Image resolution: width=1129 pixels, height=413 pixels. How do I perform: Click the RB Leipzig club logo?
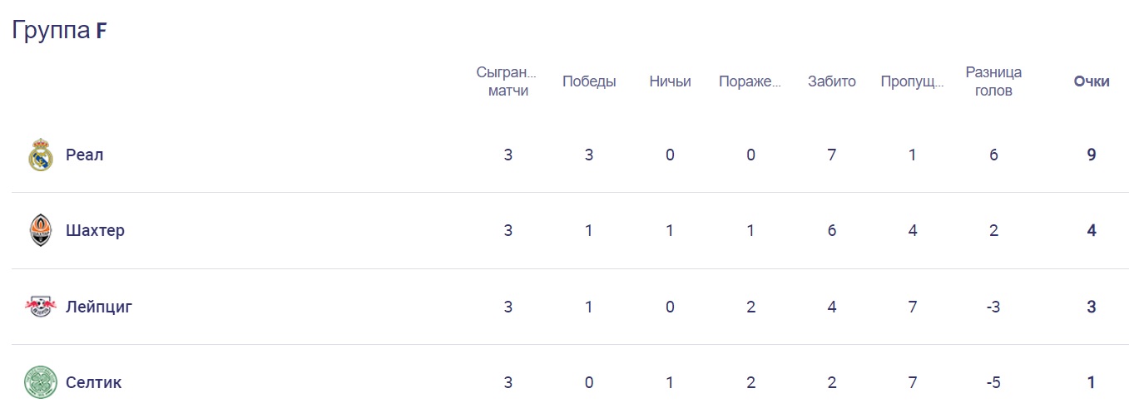[x=41, y=307]
